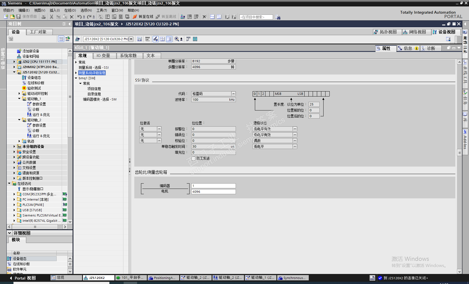
Task: Open the 验收测试 acceptance test item
Action: [34, 88]
